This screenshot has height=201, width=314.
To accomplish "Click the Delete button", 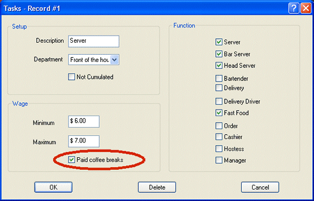I will pos(157,187).
